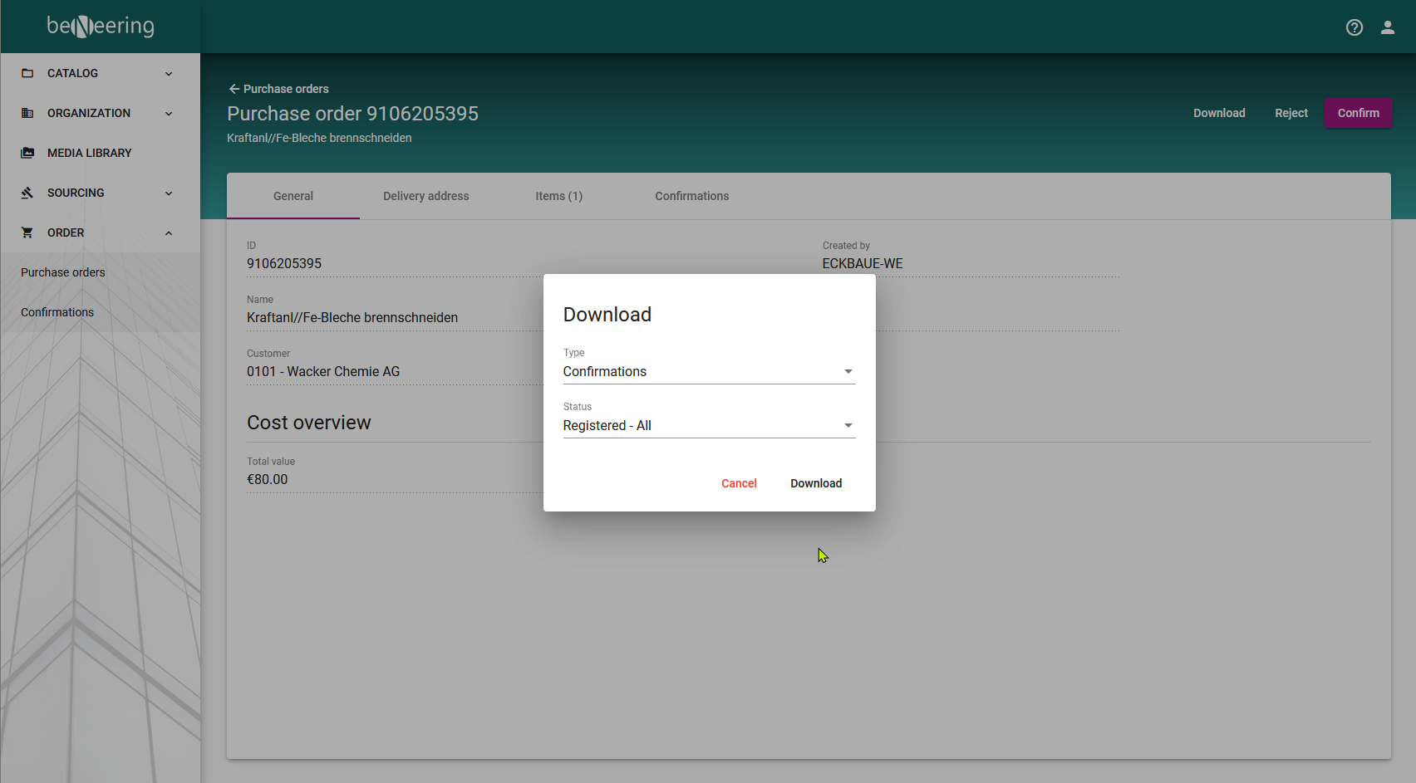1416x783 pixels.
Task: Open the user account profile icon
Action: pyautogui.click(x=1388, y=27)
